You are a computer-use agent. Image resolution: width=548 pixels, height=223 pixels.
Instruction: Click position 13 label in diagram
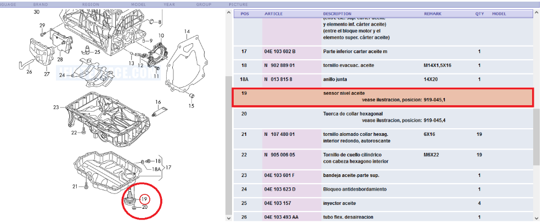pyautogui.click(x=131, y=64)
